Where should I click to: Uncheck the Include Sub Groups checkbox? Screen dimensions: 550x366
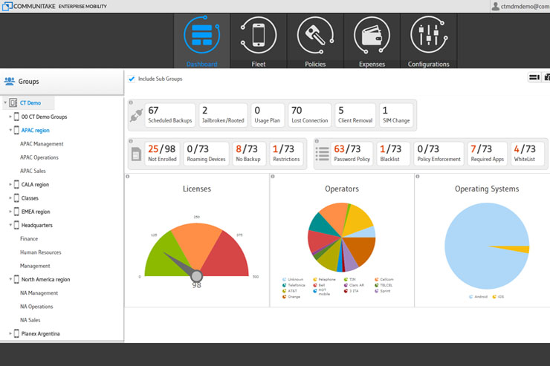(132, 79)
